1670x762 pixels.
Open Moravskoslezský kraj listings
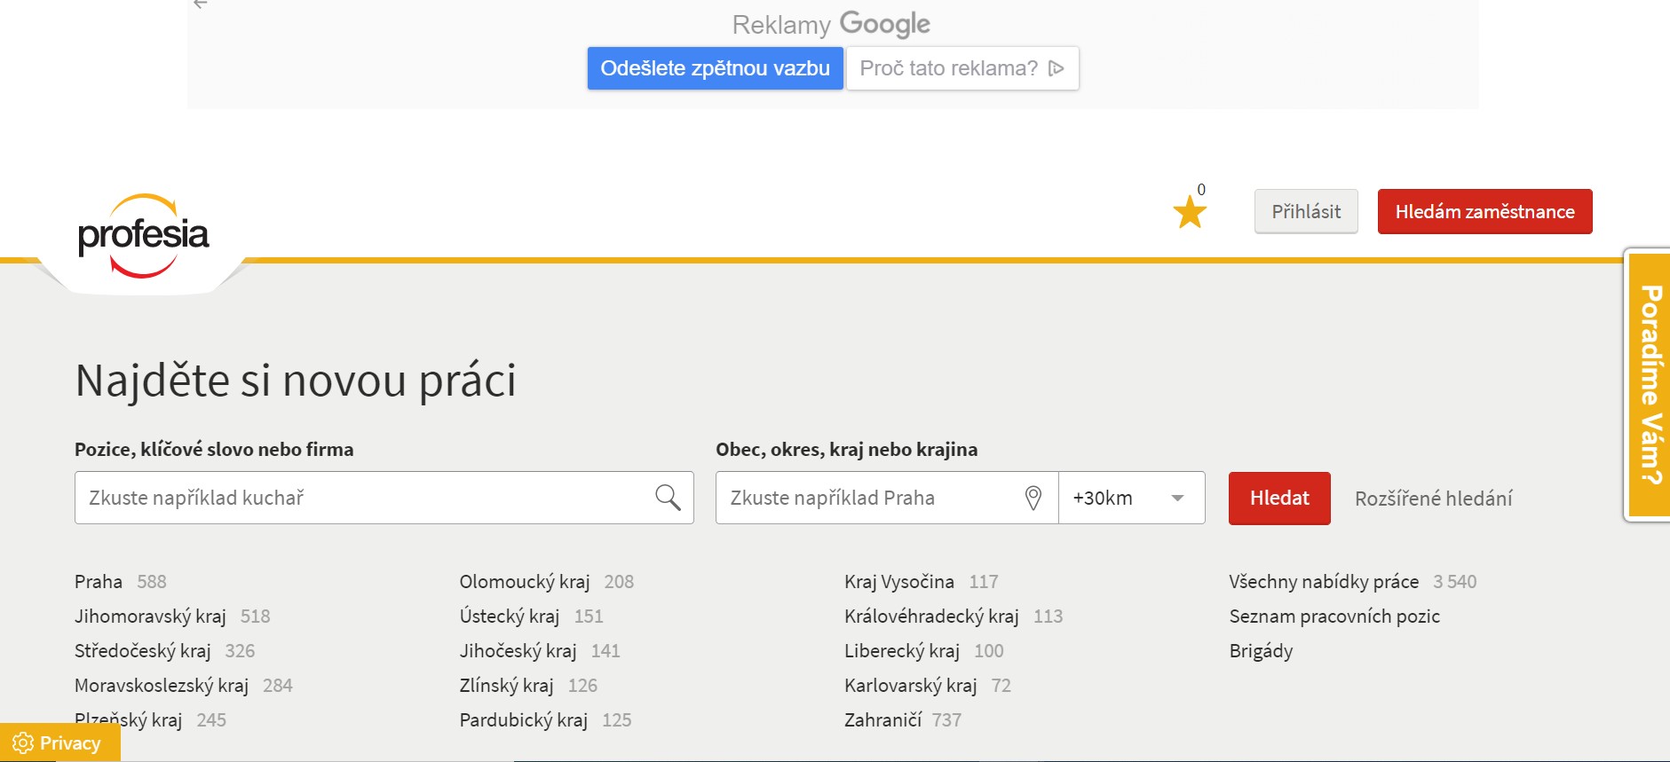click(x=162, y=686)
